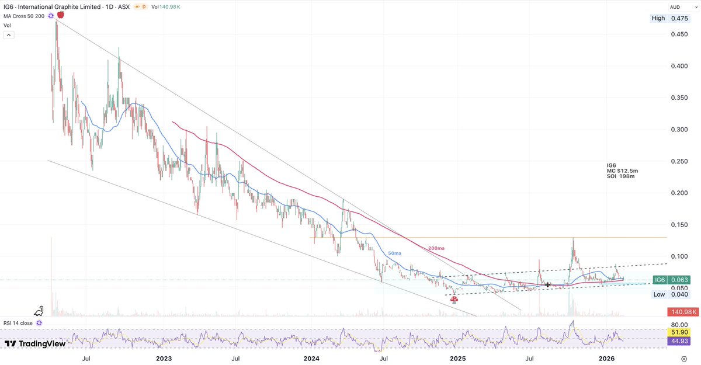Click the dinosaur icon at lower left

[40, 311]
